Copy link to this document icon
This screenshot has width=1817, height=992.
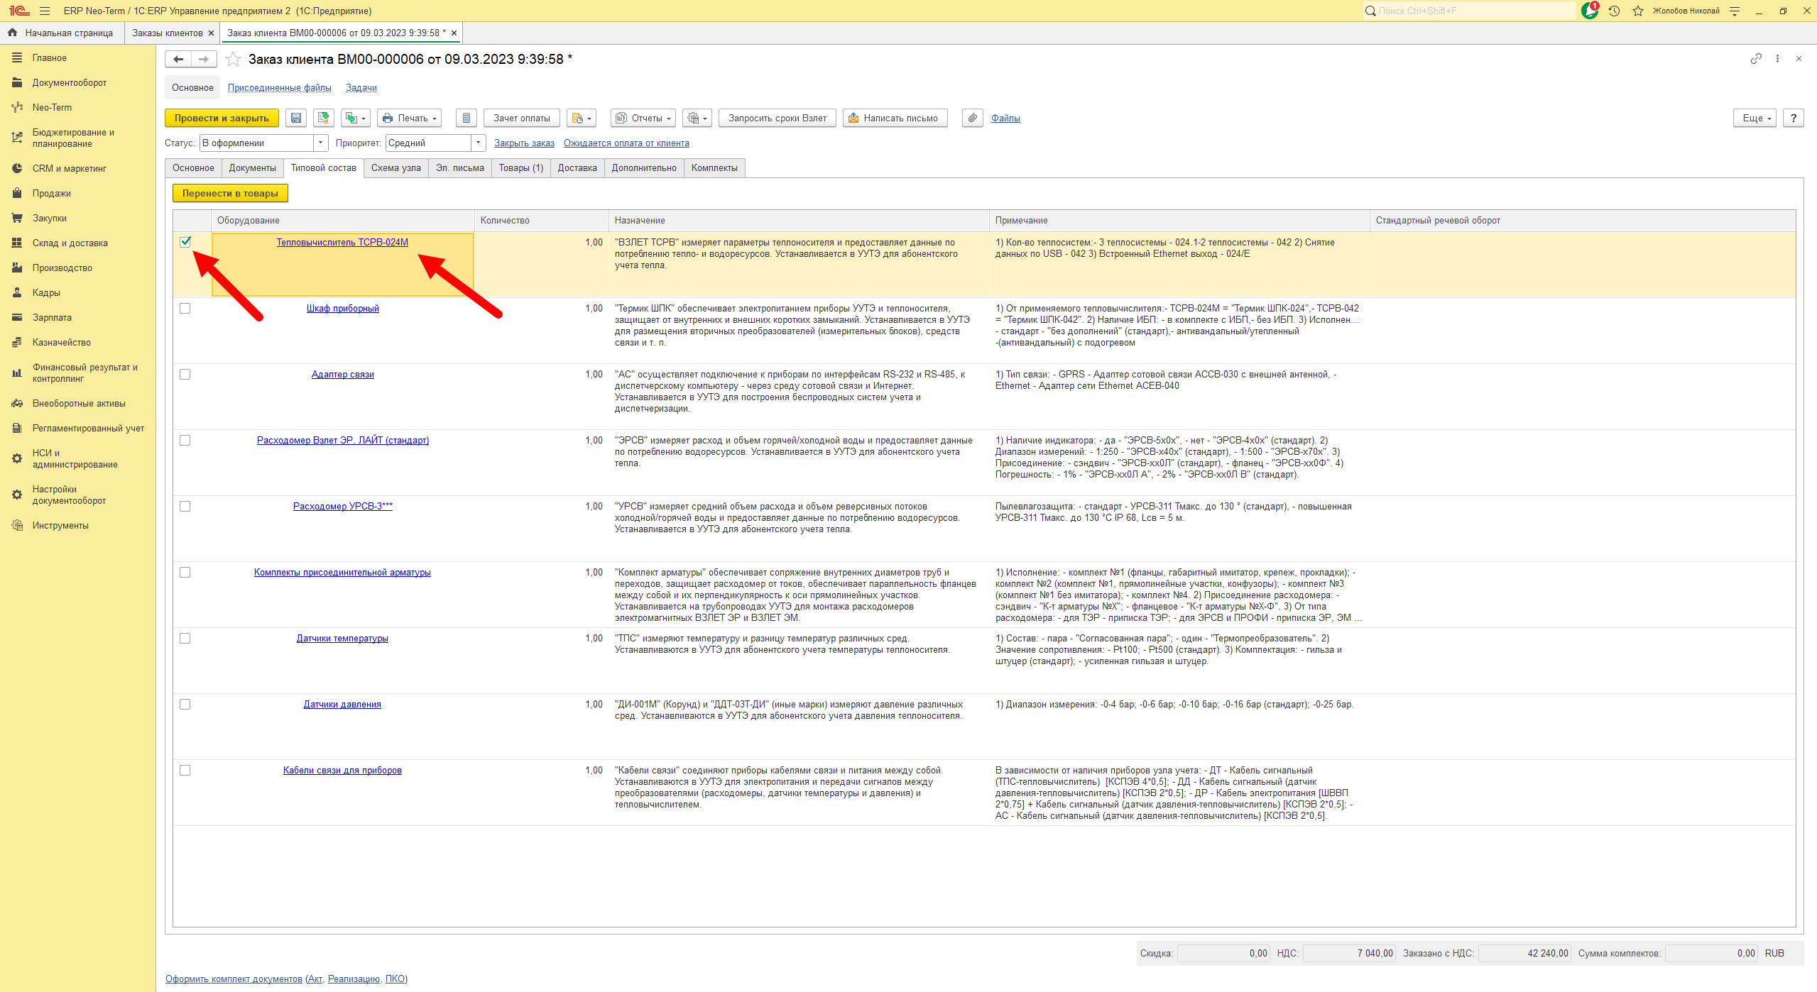click(1756, 59)
